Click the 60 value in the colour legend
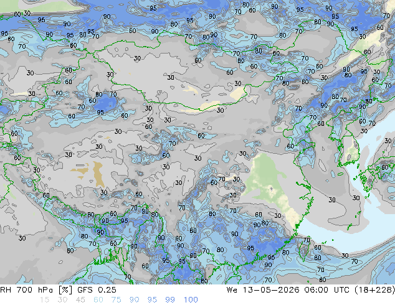Image resolution: width=395 pixels, height=305 pixels. click(98, 300)
